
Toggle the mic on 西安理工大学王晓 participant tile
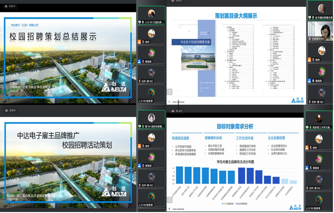coord(310,127)
